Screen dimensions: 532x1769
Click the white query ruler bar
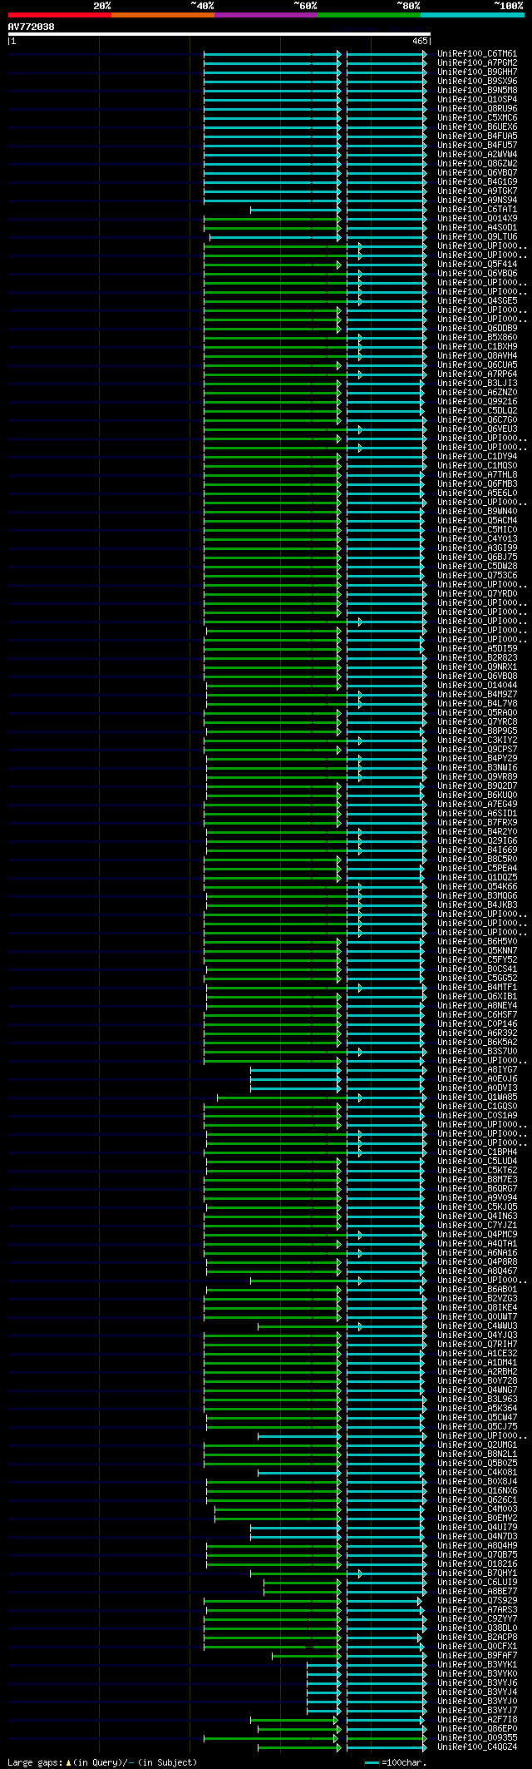(x=219, y=34)
